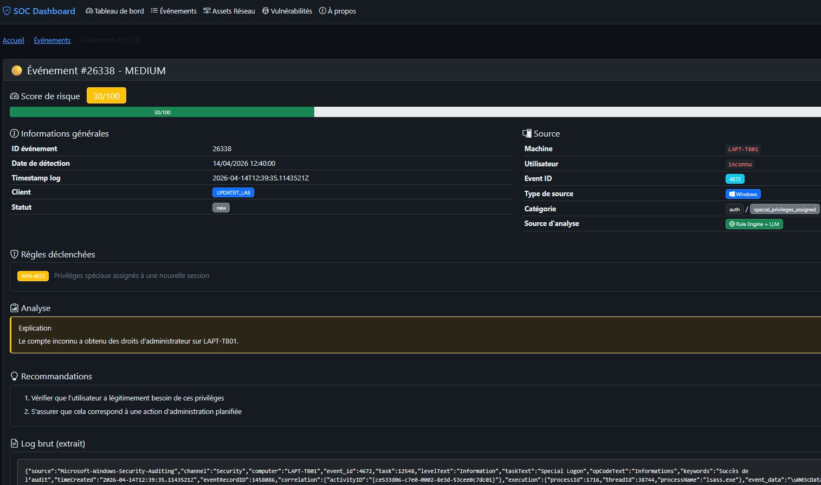Screen dimensions: 821x485
Task: Click the À propos info circle icon
Action: (322, 11)
